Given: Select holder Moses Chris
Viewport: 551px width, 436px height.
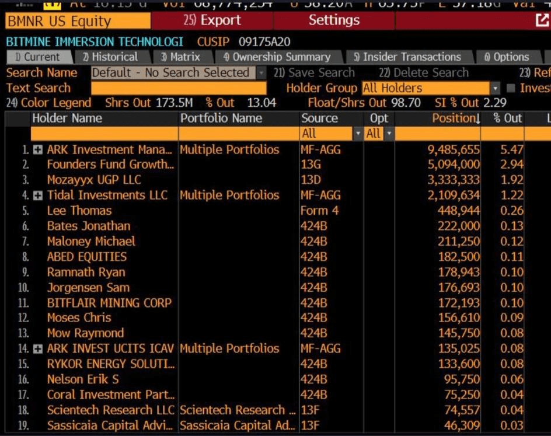Looking at the screenshot, I should 79,318.
